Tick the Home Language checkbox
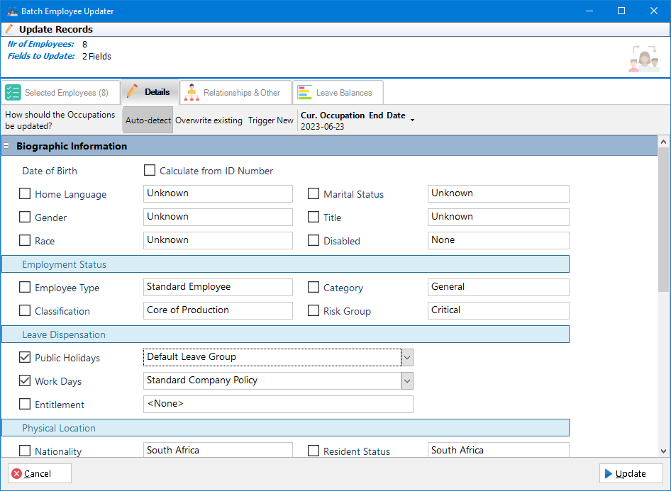The height and width of the screenshot is (491, 671). tap(25, 194)
